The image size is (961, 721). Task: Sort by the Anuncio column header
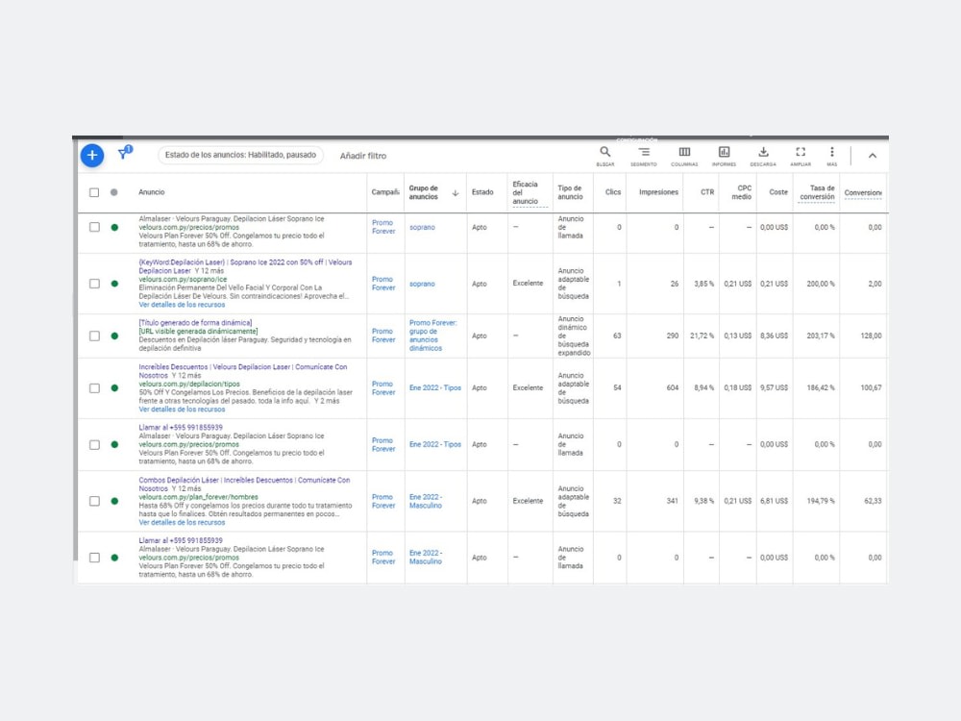click(152, 192)
